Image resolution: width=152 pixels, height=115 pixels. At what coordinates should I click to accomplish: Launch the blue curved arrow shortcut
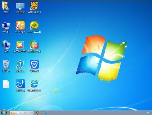tap(20, 85)
